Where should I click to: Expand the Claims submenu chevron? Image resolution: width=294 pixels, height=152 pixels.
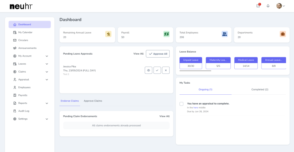47,72
